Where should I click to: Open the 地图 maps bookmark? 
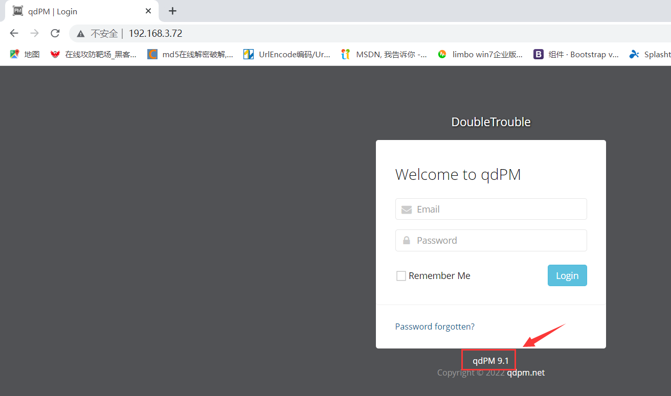click(x=25, y=54)
